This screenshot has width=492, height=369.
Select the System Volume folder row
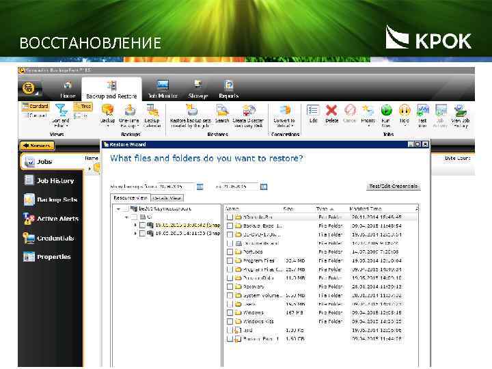pos(322,296)
